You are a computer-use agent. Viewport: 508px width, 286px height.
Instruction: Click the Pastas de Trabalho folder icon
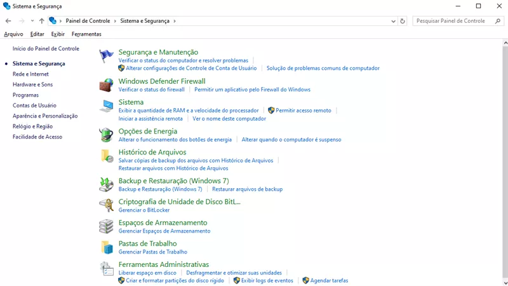pos(106,247)
